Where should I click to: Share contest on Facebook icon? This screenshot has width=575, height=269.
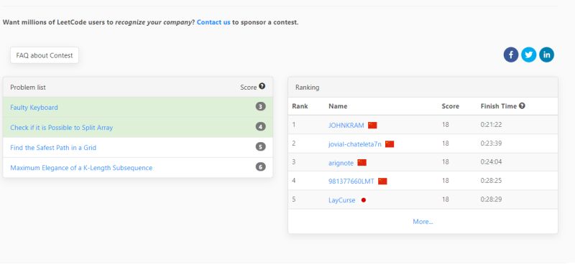click(511, 55)
